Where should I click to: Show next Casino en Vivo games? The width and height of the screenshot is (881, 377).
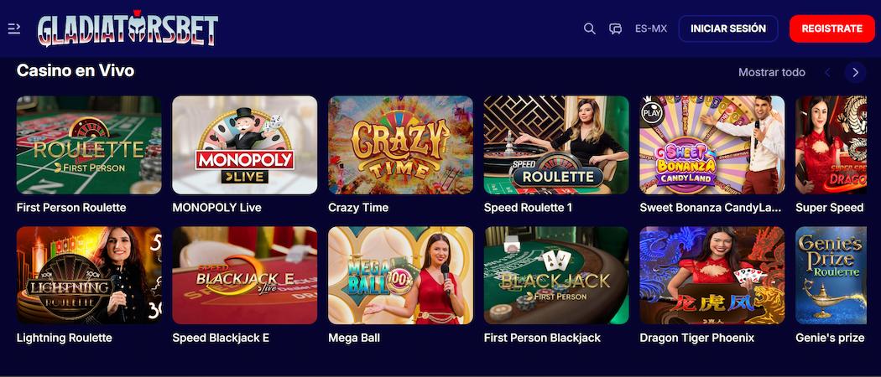855,72
